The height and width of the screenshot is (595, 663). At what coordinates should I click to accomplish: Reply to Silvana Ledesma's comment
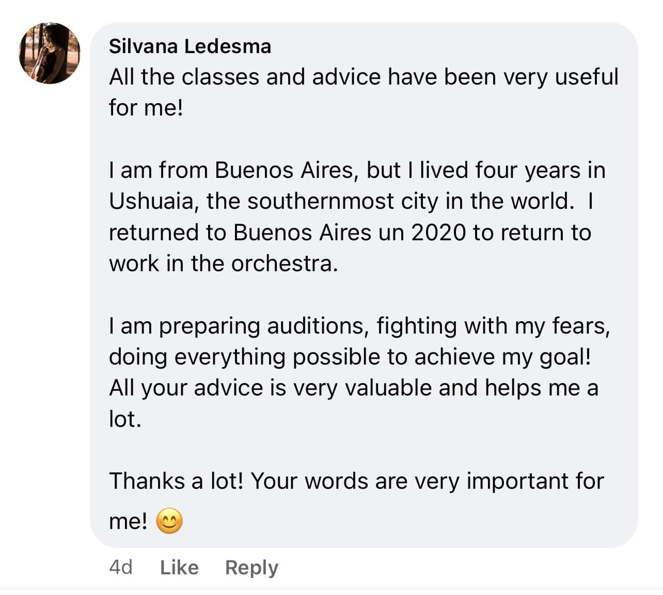coord(251,567)
